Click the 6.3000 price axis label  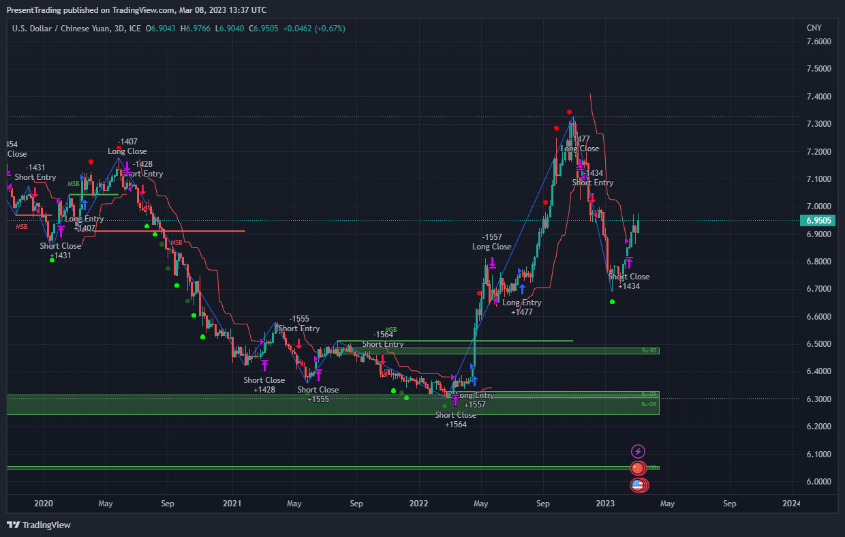click(x=818, y=399)
